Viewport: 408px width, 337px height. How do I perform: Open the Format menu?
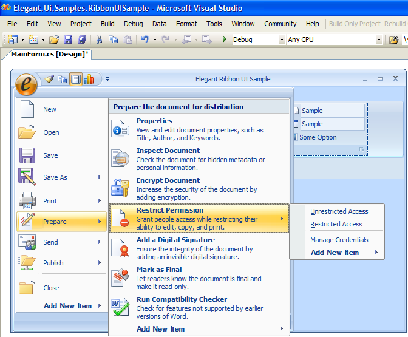click(186, 24)
